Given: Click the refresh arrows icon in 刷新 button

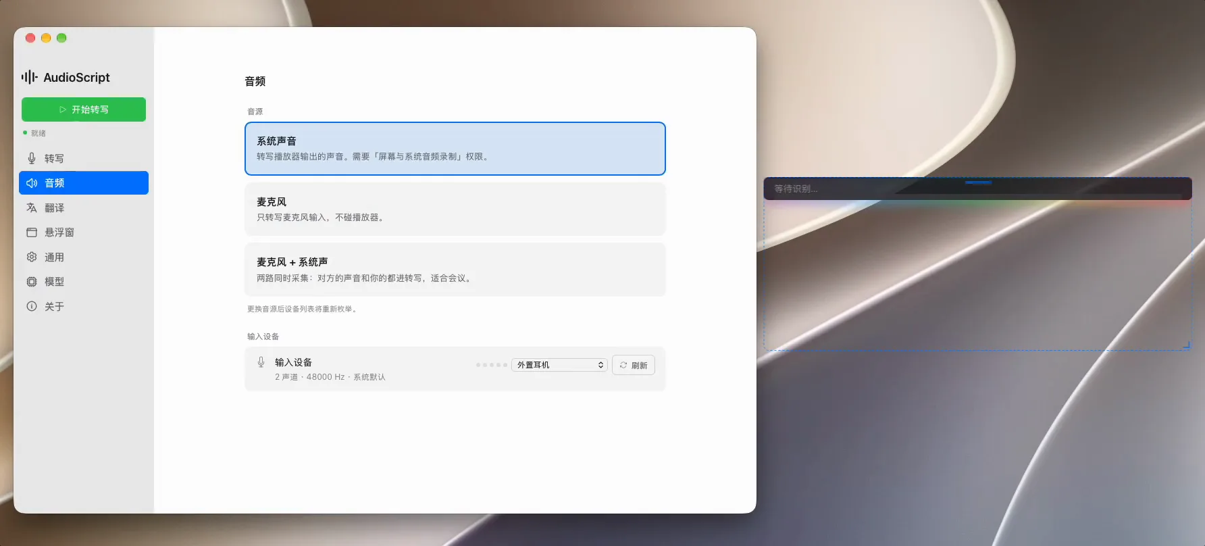Looking at the screenshot, I should (623, 365).
